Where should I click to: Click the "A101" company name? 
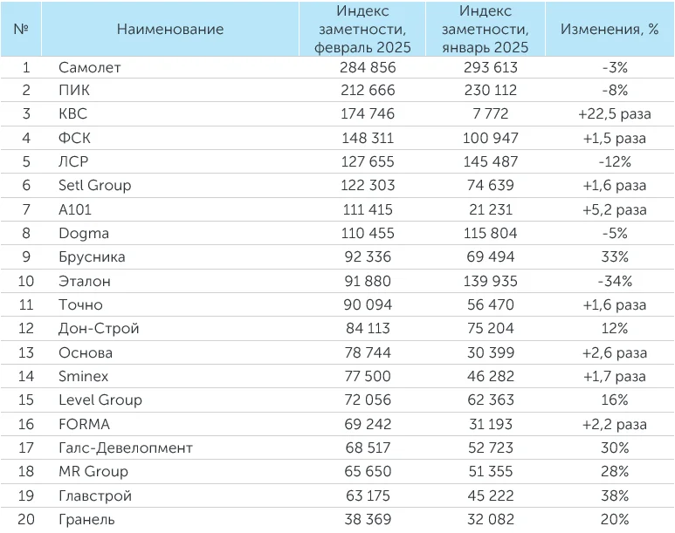pyautogui.click(x=75, y=209)
